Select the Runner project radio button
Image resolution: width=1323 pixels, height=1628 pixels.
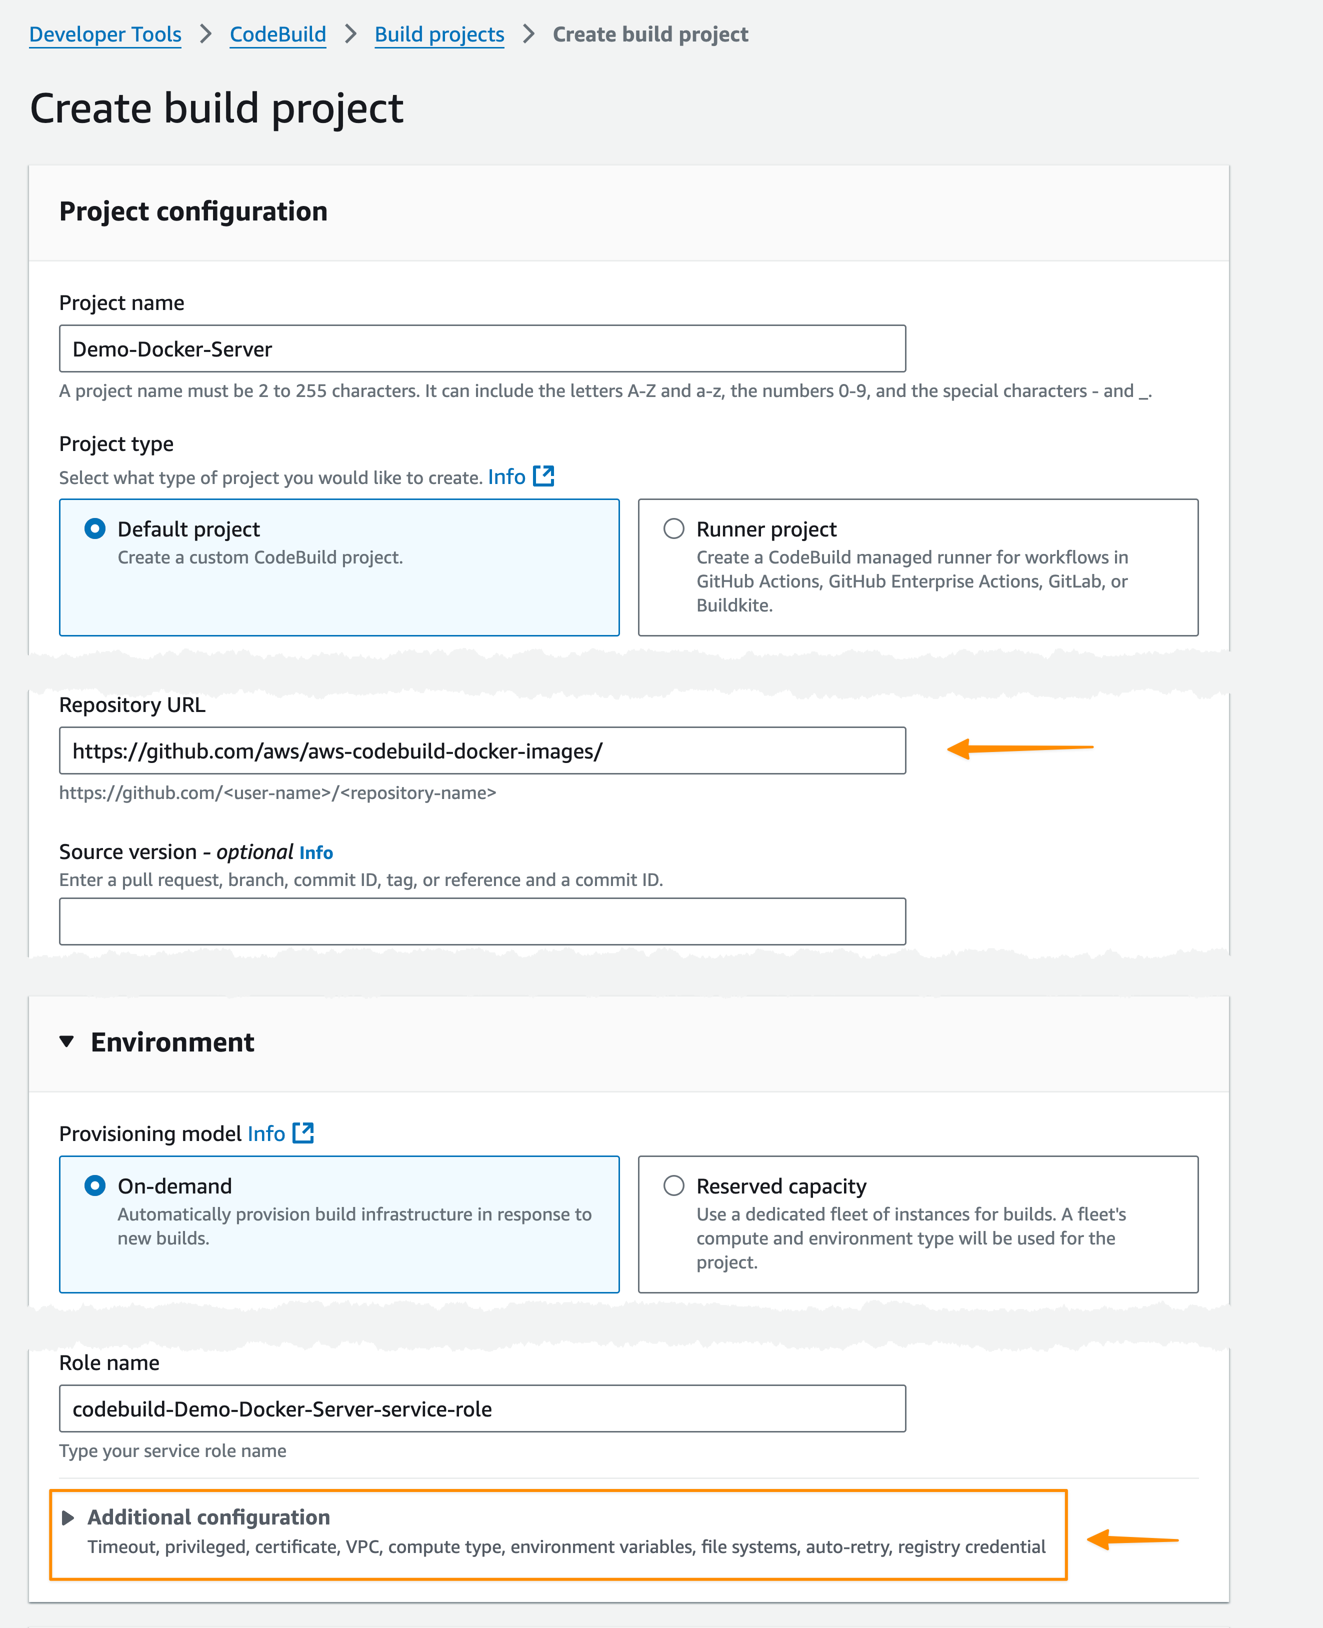pyautogui.click(x=673, y=529)
